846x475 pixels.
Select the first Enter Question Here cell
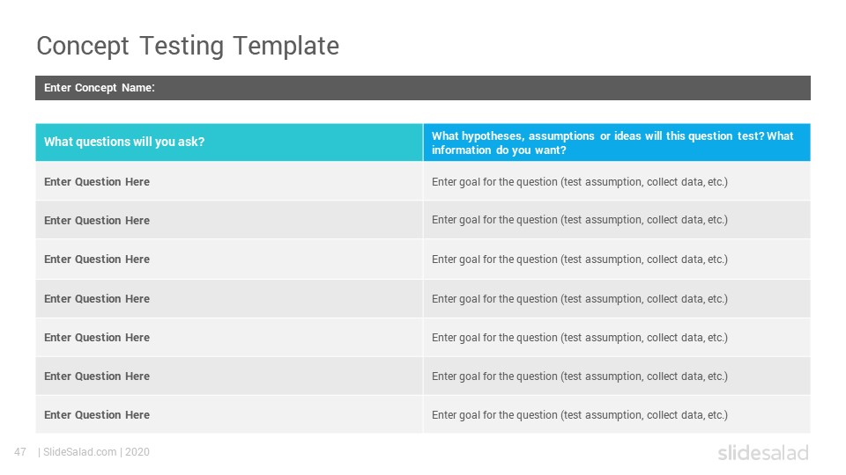pos(229,181)
